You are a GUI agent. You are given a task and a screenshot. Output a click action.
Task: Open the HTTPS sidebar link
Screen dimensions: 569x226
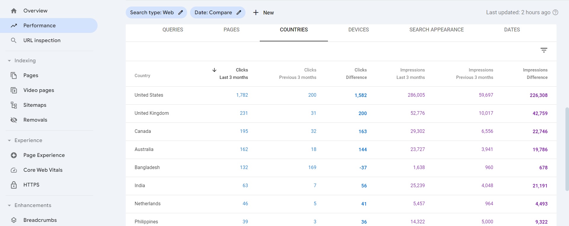[31, 185]
